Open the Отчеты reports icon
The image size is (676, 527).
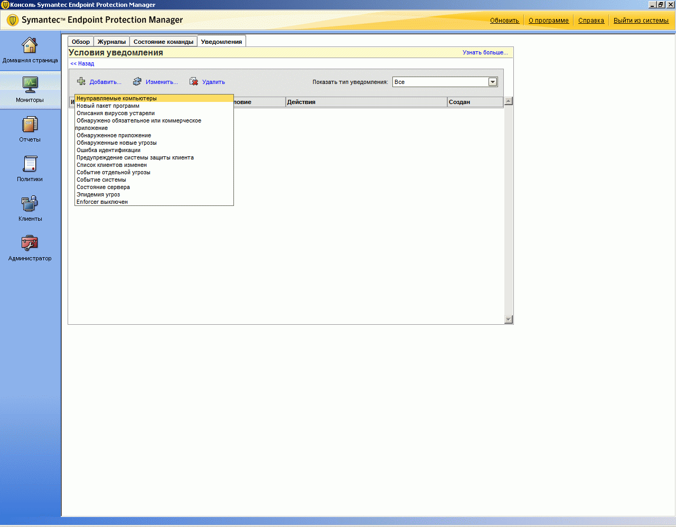30,125
